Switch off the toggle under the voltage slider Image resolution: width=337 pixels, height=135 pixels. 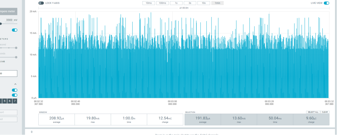[x=15, y=30]
